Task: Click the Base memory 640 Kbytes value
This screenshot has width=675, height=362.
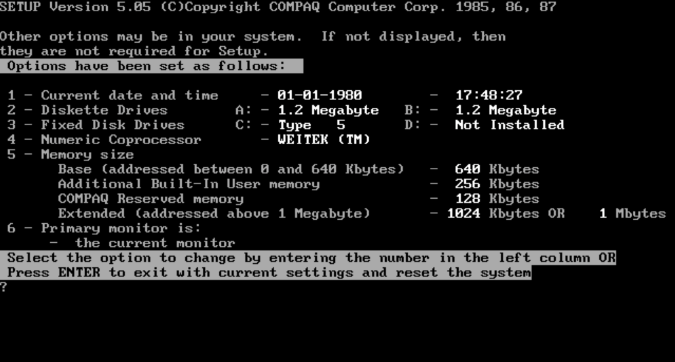Action: tap(496, 169)
